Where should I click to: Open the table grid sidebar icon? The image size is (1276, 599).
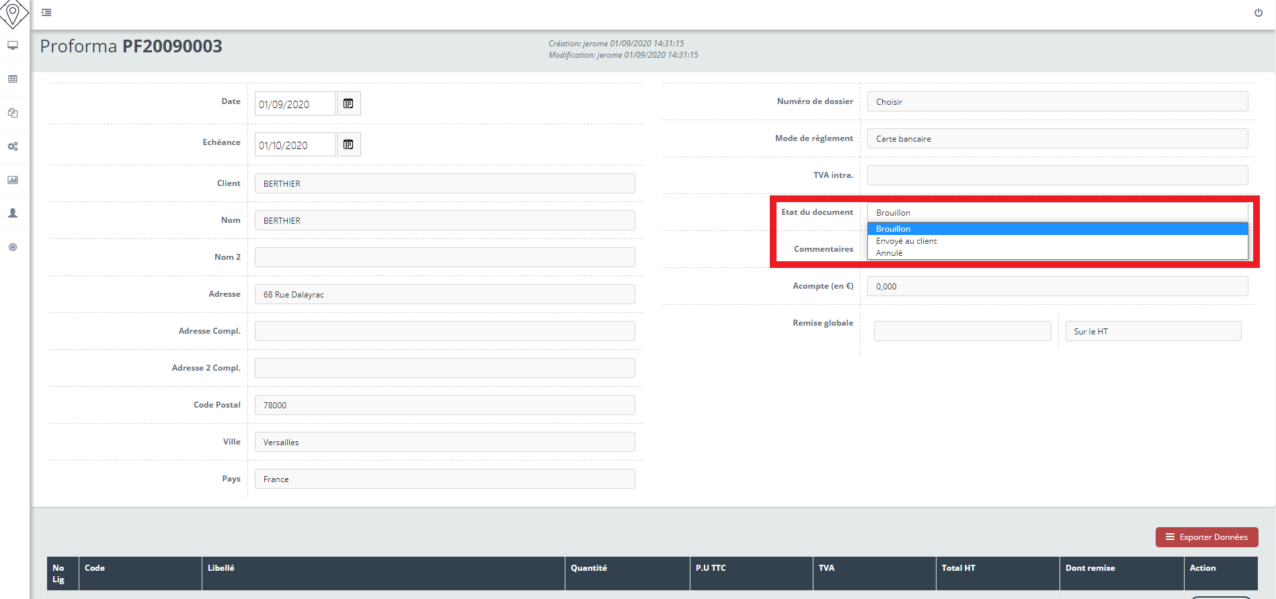13,79
